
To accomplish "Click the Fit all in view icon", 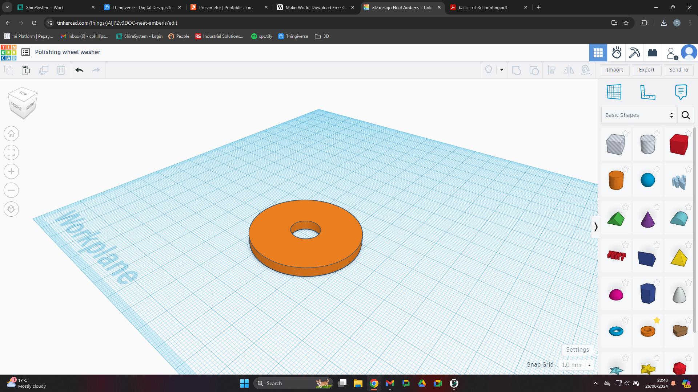I will (11, 152).
